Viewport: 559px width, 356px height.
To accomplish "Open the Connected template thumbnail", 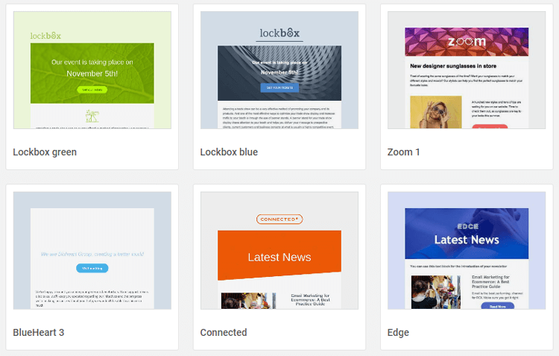I will tap(279, 251).
